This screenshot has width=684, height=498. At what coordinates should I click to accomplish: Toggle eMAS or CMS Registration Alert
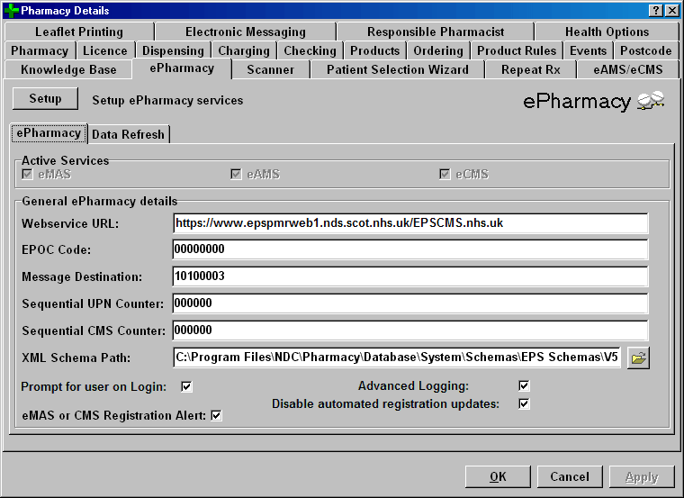coord(216,415)
